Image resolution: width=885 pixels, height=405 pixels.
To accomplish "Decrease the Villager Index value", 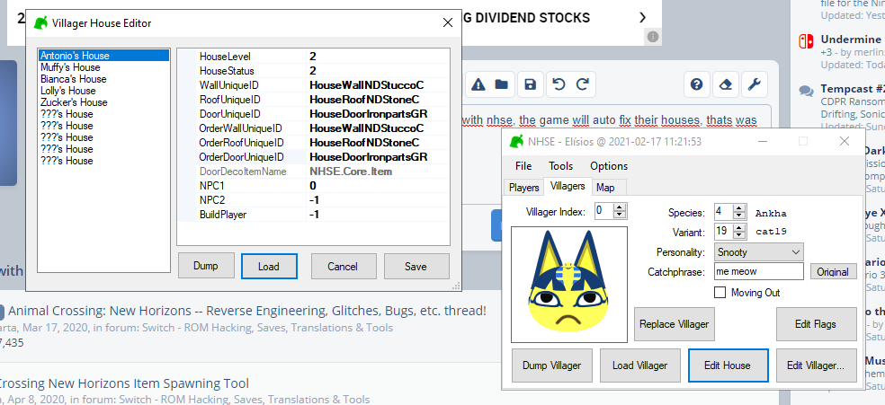I will pos(621,216).
